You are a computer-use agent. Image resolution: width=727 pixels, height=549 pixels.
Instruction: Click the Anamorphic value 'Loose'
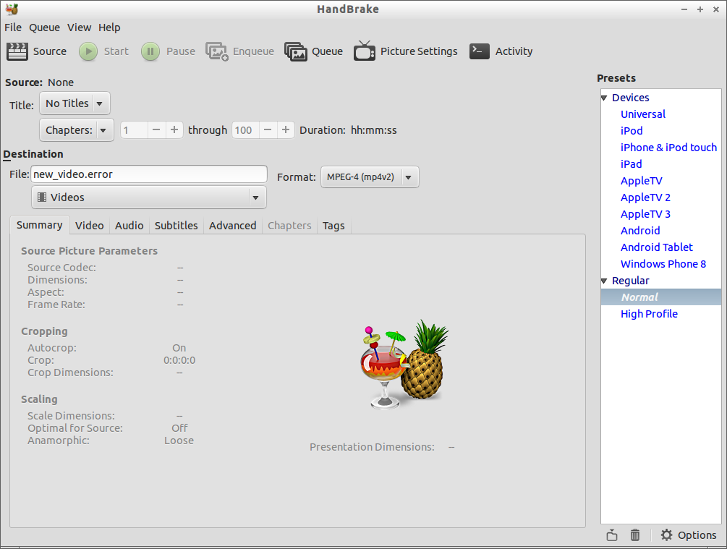pyautogui.click(x=179, y=441)
